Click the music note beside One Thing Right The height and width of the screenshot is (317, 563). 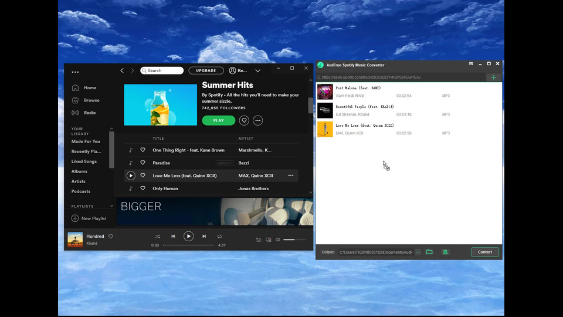pos(131,150)
